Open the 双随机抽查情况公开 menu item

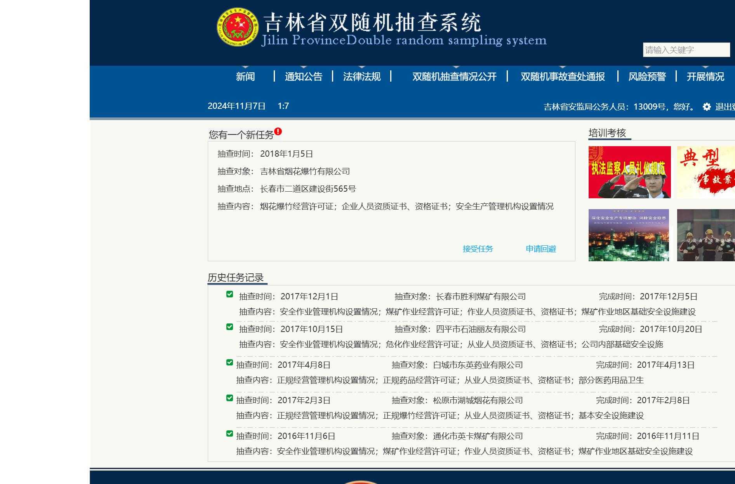[x=454, y=77]
